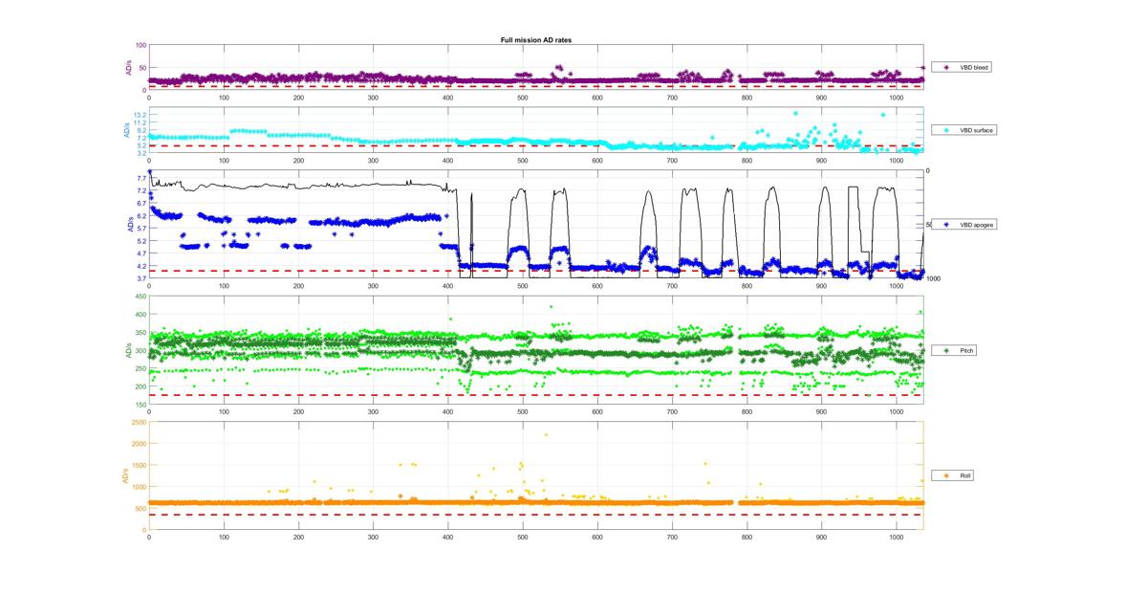Click the 7.7 tick on VBD apogee axis
This screenshot has height=595, width=1147.
tap(141, 179)
